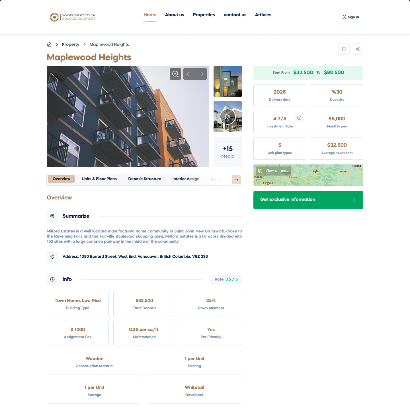Open the contact us page
The width and height of the screenshot is (410, 412).
(x=235, y=15)
